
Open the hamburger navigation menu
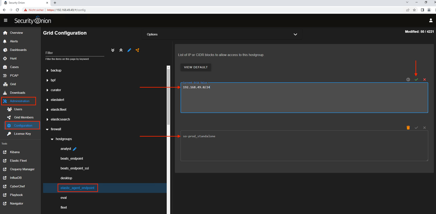(x=6, y=21)
